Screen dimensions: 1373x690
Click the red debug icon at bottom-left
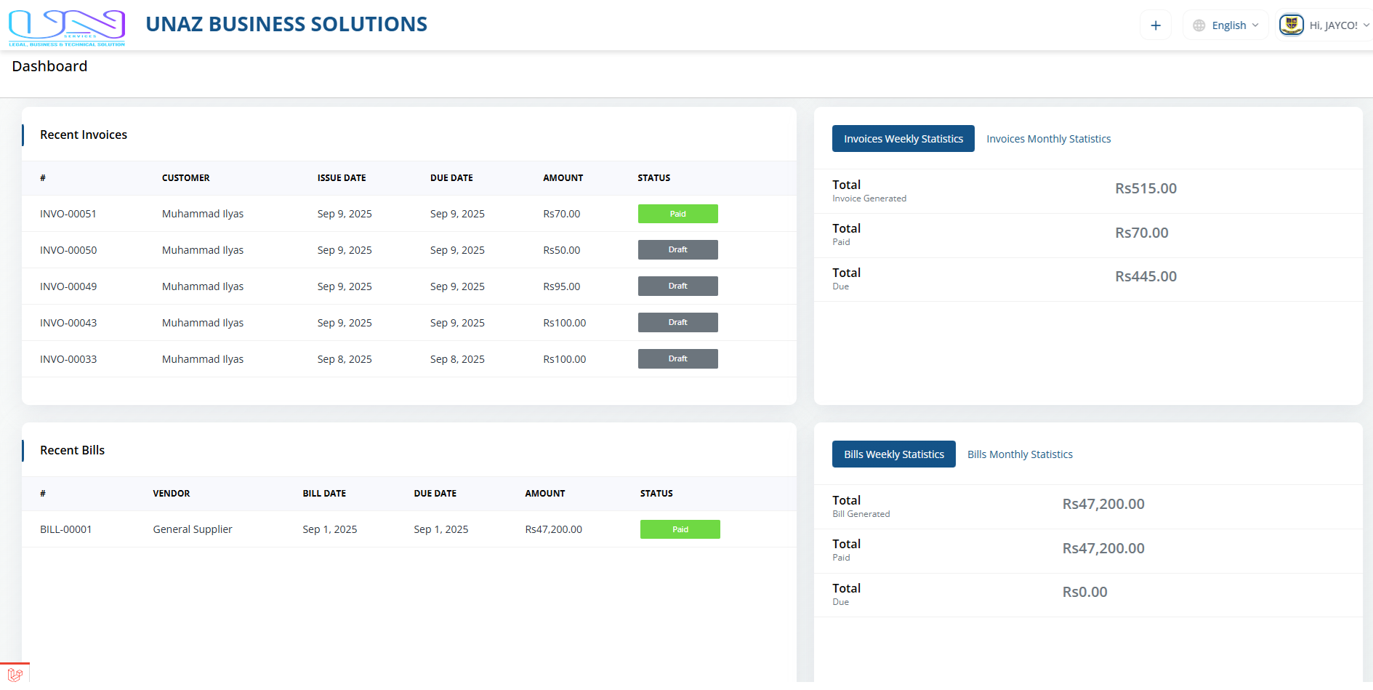pyautogui.click(x=15, y=675)
